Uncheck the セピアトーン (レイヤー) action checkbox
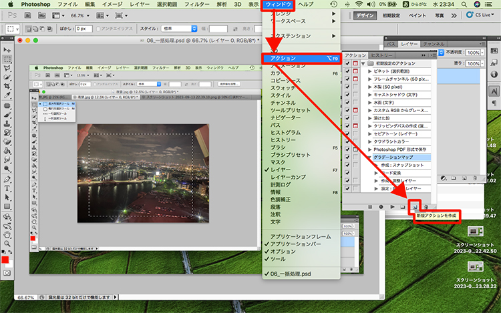The image size is (501, 313). click(x=347, y=133)
